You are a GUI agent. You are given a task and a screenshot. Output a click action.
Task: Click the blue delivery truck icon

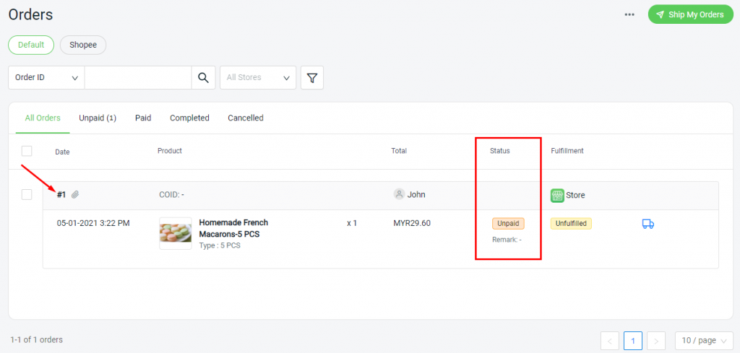pyautogui.click(x=647, y=224)
